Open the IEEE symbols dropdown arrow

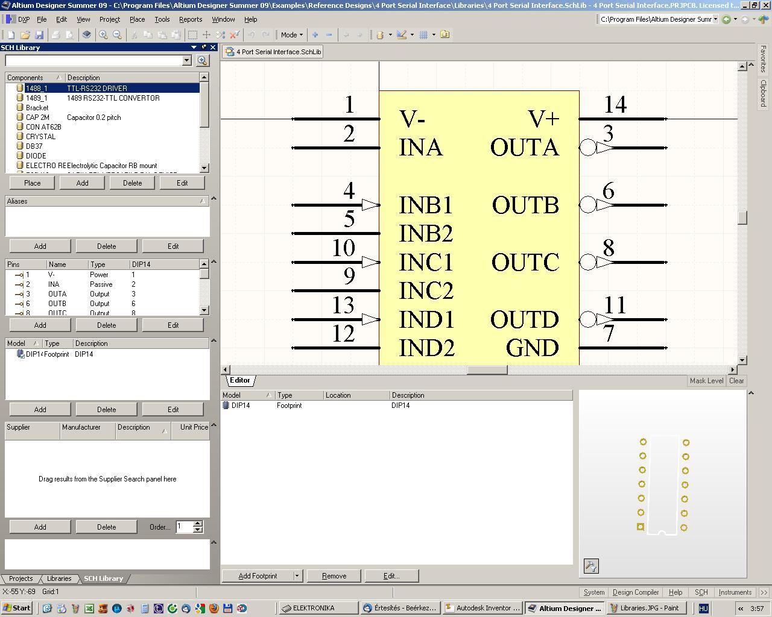click(x=390, y=35)
